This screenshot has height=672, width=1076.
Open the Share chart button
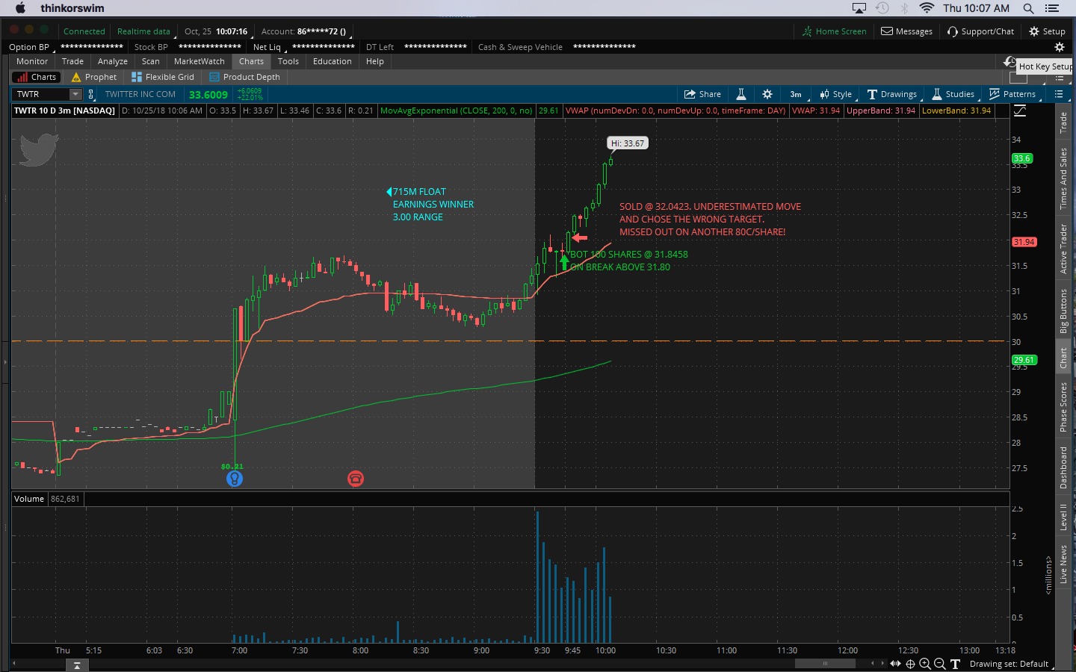702,94
